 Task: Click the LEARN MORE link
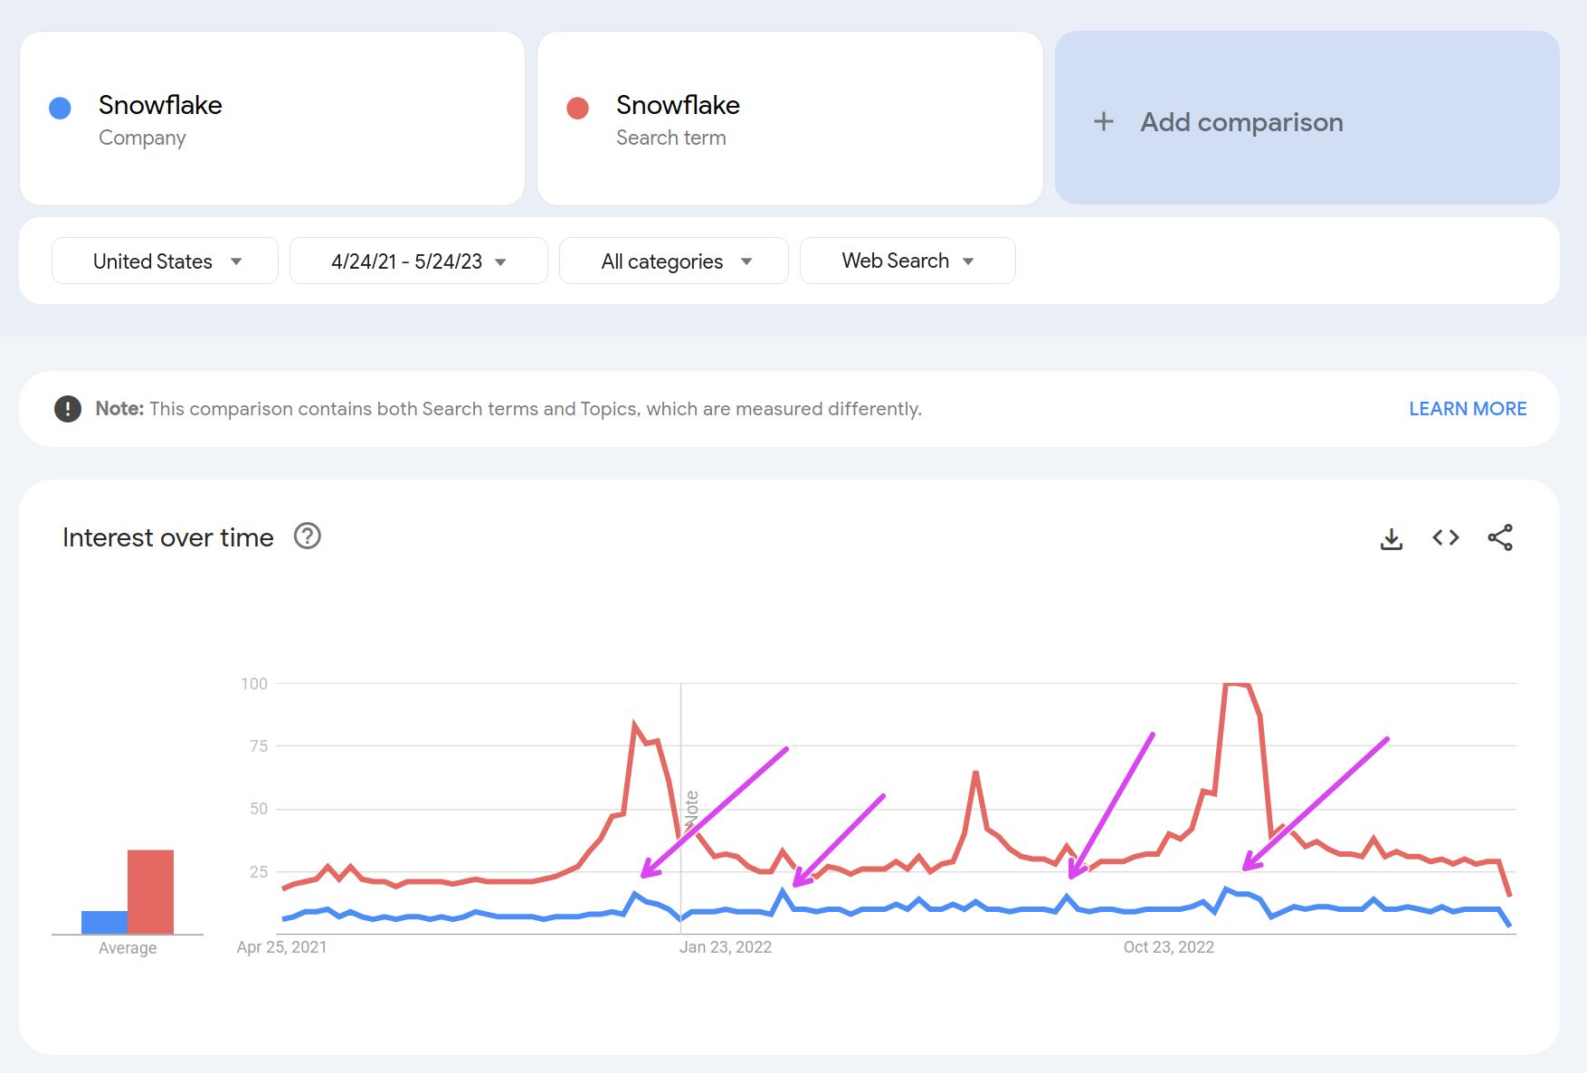tap(1468, 409)
